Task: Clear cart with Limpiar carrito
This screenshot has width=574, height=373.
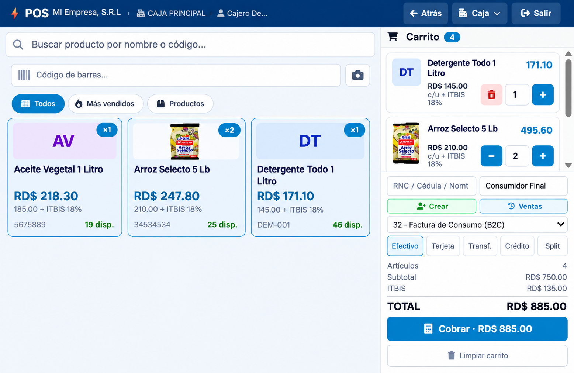Action: click(x=477, y=356)
